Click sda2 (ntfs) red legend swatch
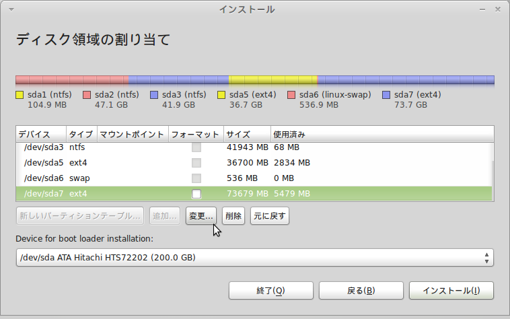 87,95
